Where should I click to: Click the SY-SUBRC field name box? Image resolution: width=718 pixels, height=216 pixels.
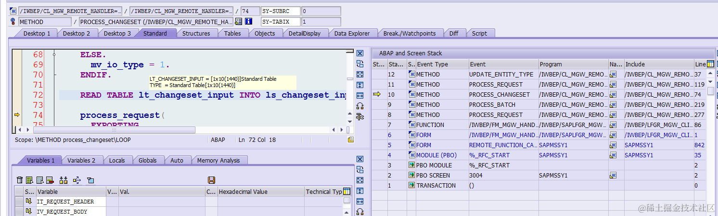(280, 11)
